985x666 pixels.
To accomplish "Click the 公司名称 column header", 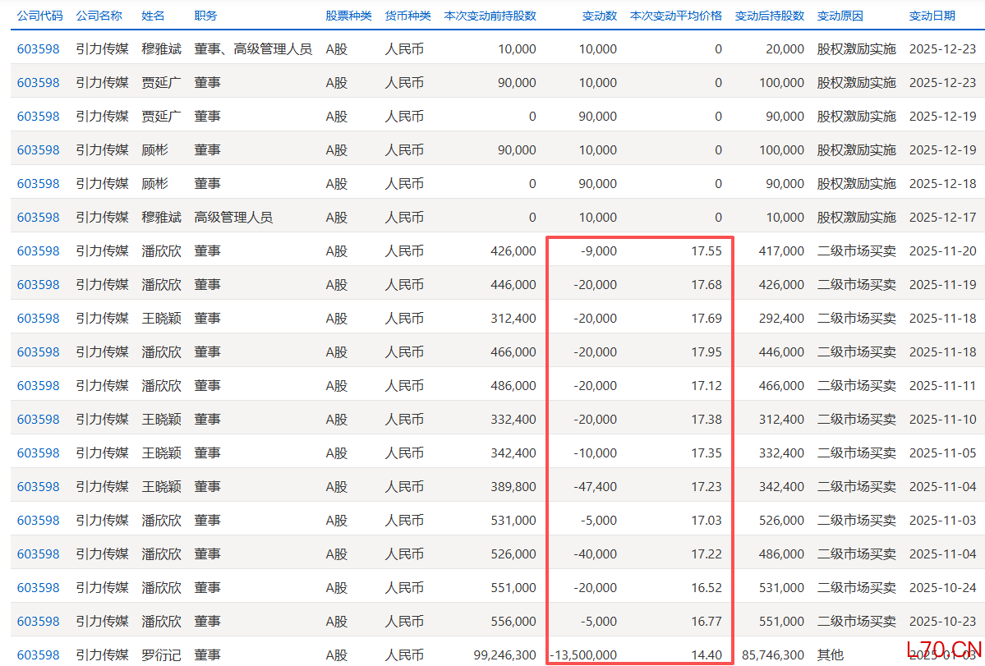I will click(x=98, y=15).
